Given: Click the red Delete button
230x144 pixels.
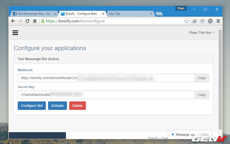Looking at the screenshot, I should 78,106.
